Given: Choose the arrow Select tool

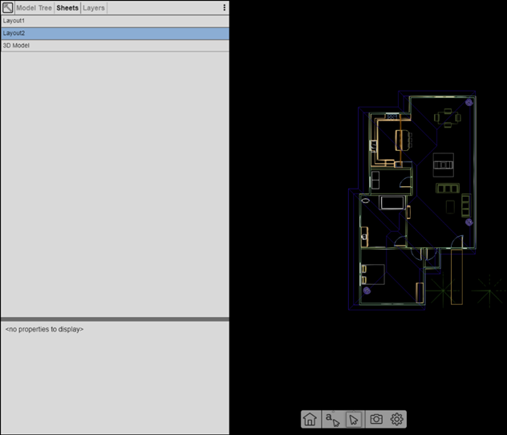Looking at the screenshot, I should click(x=353, y=419).
